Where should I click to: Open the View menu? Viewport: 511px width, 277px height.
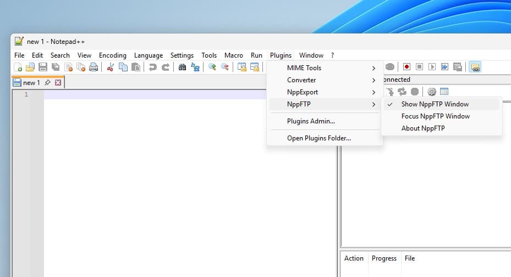pyautogui.click(x=84, y=55)
